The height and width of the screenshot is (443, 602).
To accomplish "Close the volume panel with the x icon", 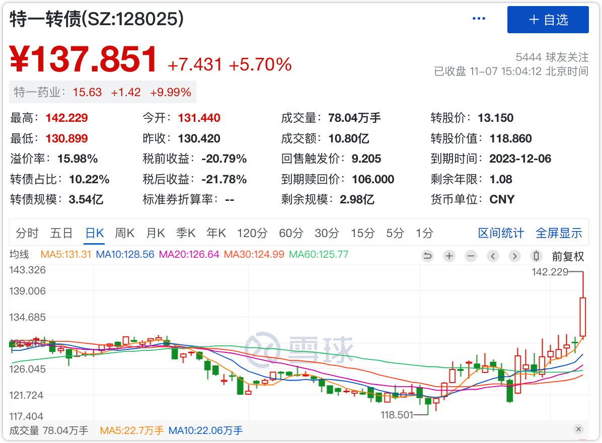I will pos(578,429).
